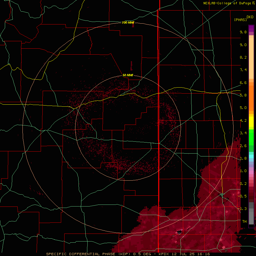The image size is (256, 256).
Task: Click the -1.3 legend value
Action: pos(242,209)
